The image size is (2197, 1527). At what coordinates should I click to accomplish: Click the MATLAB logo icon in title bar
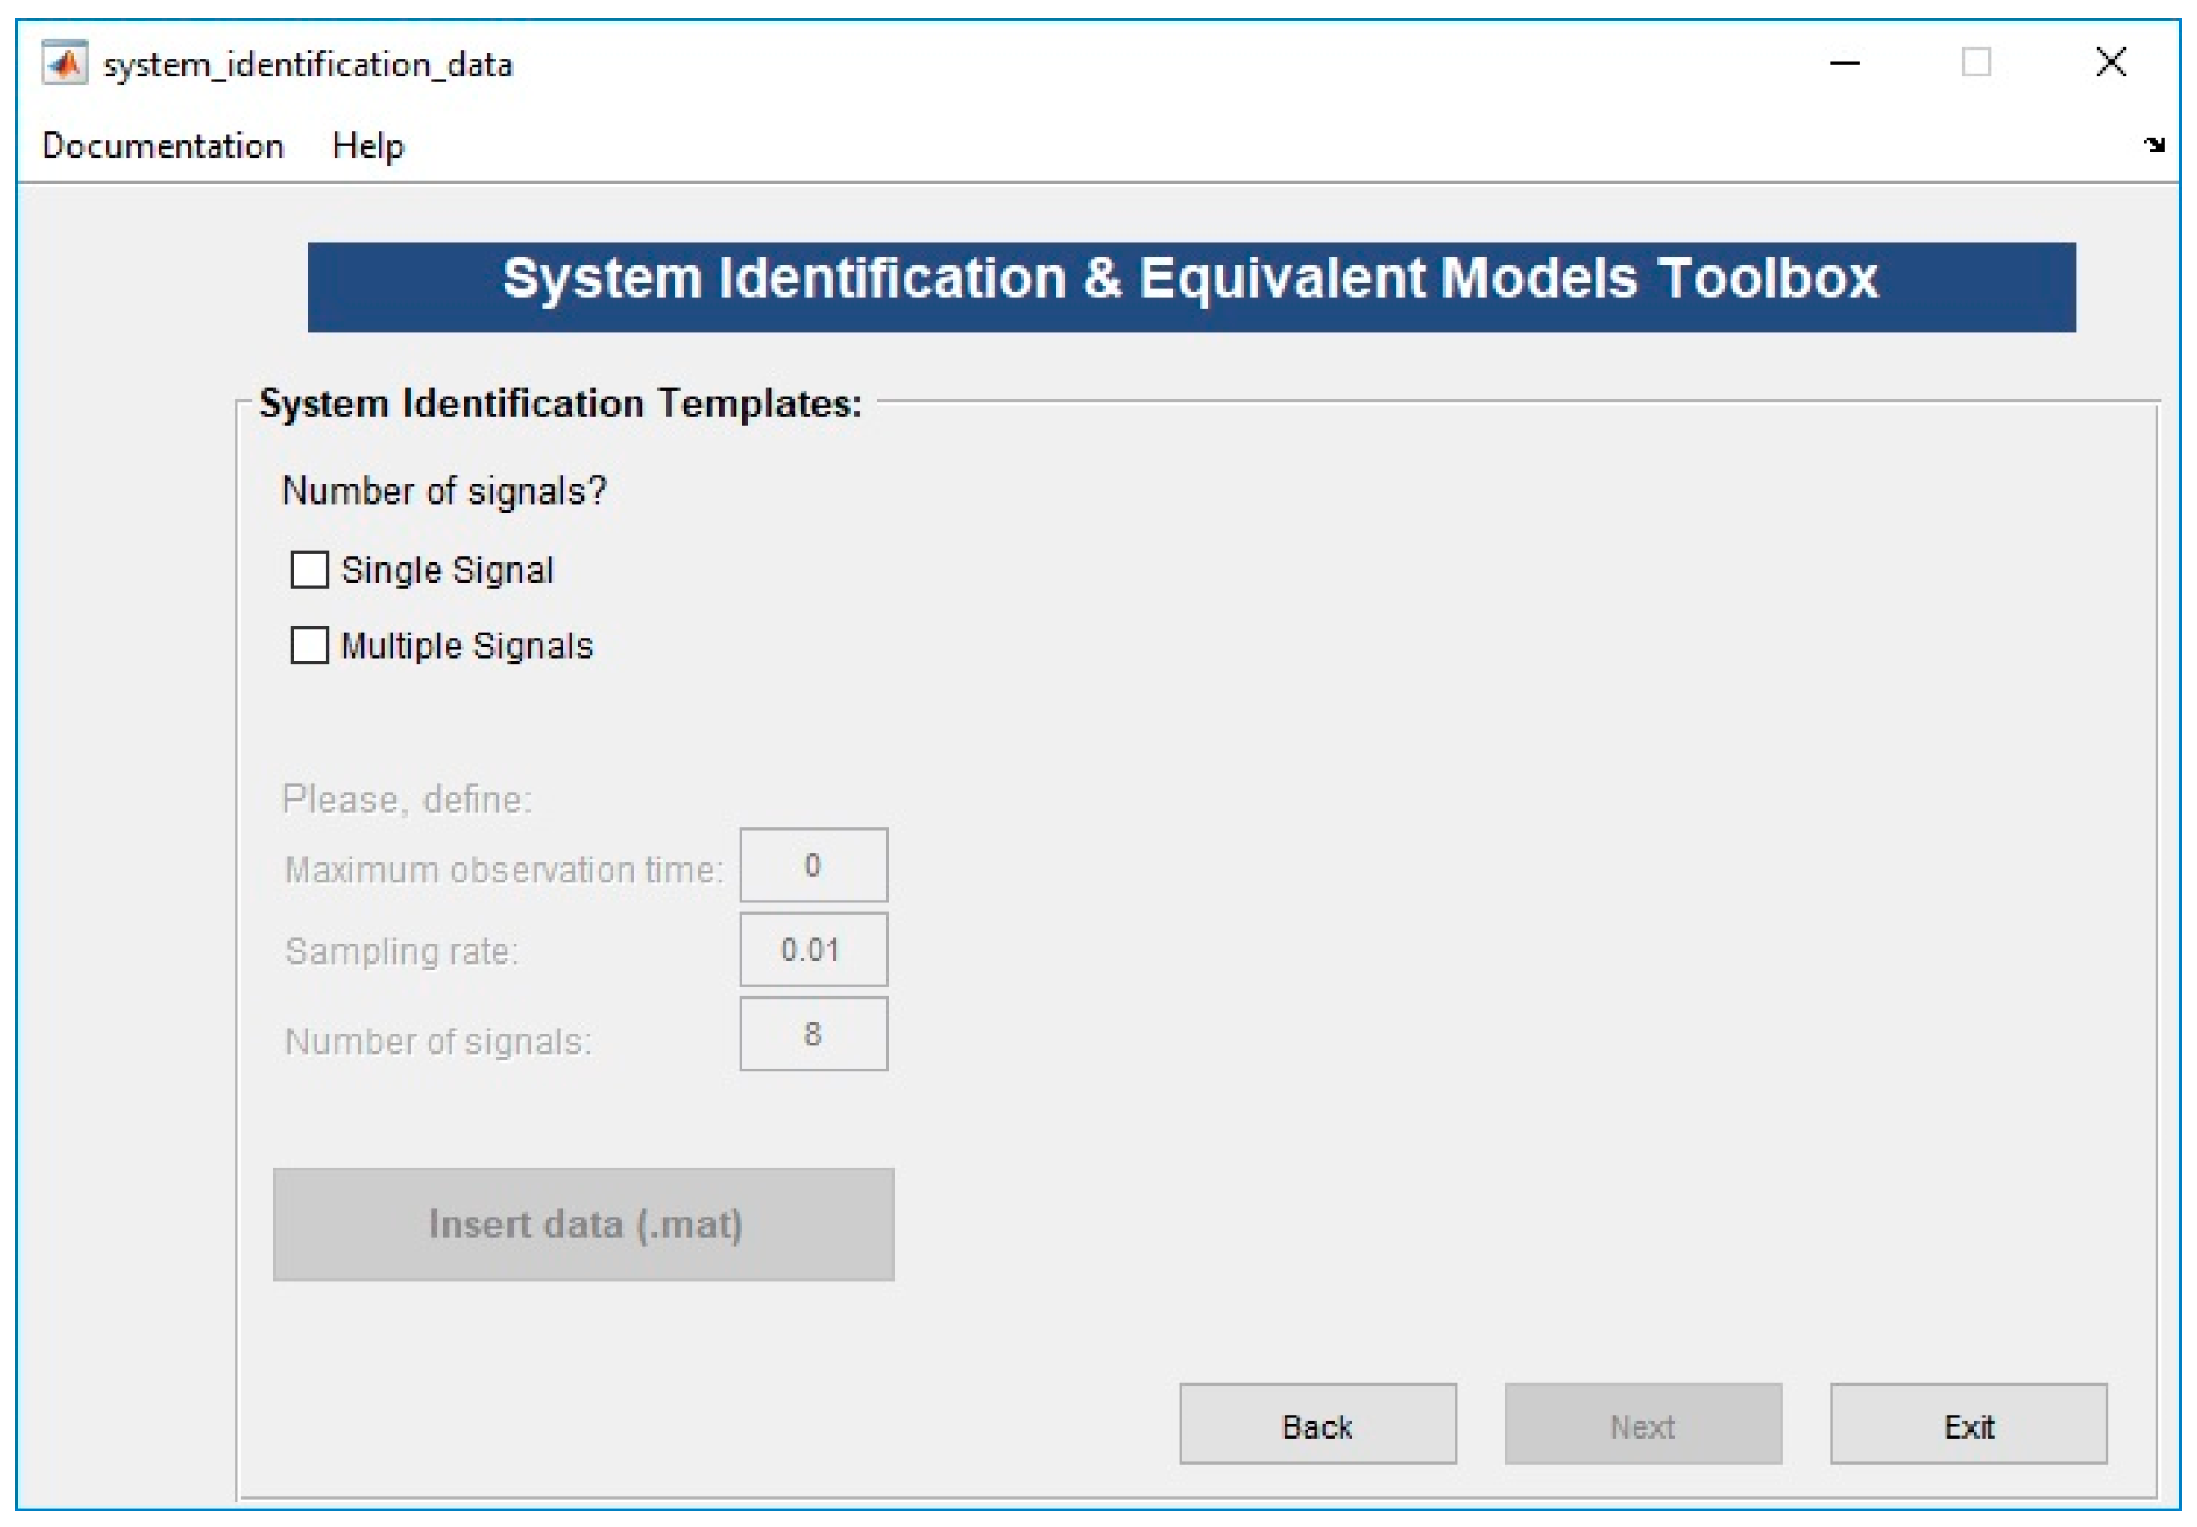[x=64, y=64]
